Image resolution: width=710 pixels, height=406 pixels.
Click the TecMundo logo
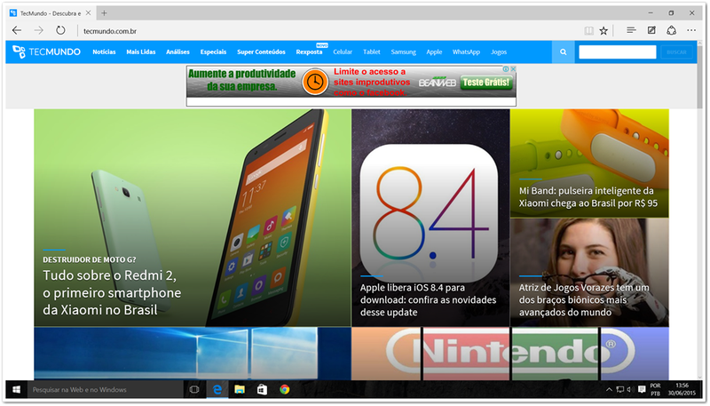tap(46, 52)
